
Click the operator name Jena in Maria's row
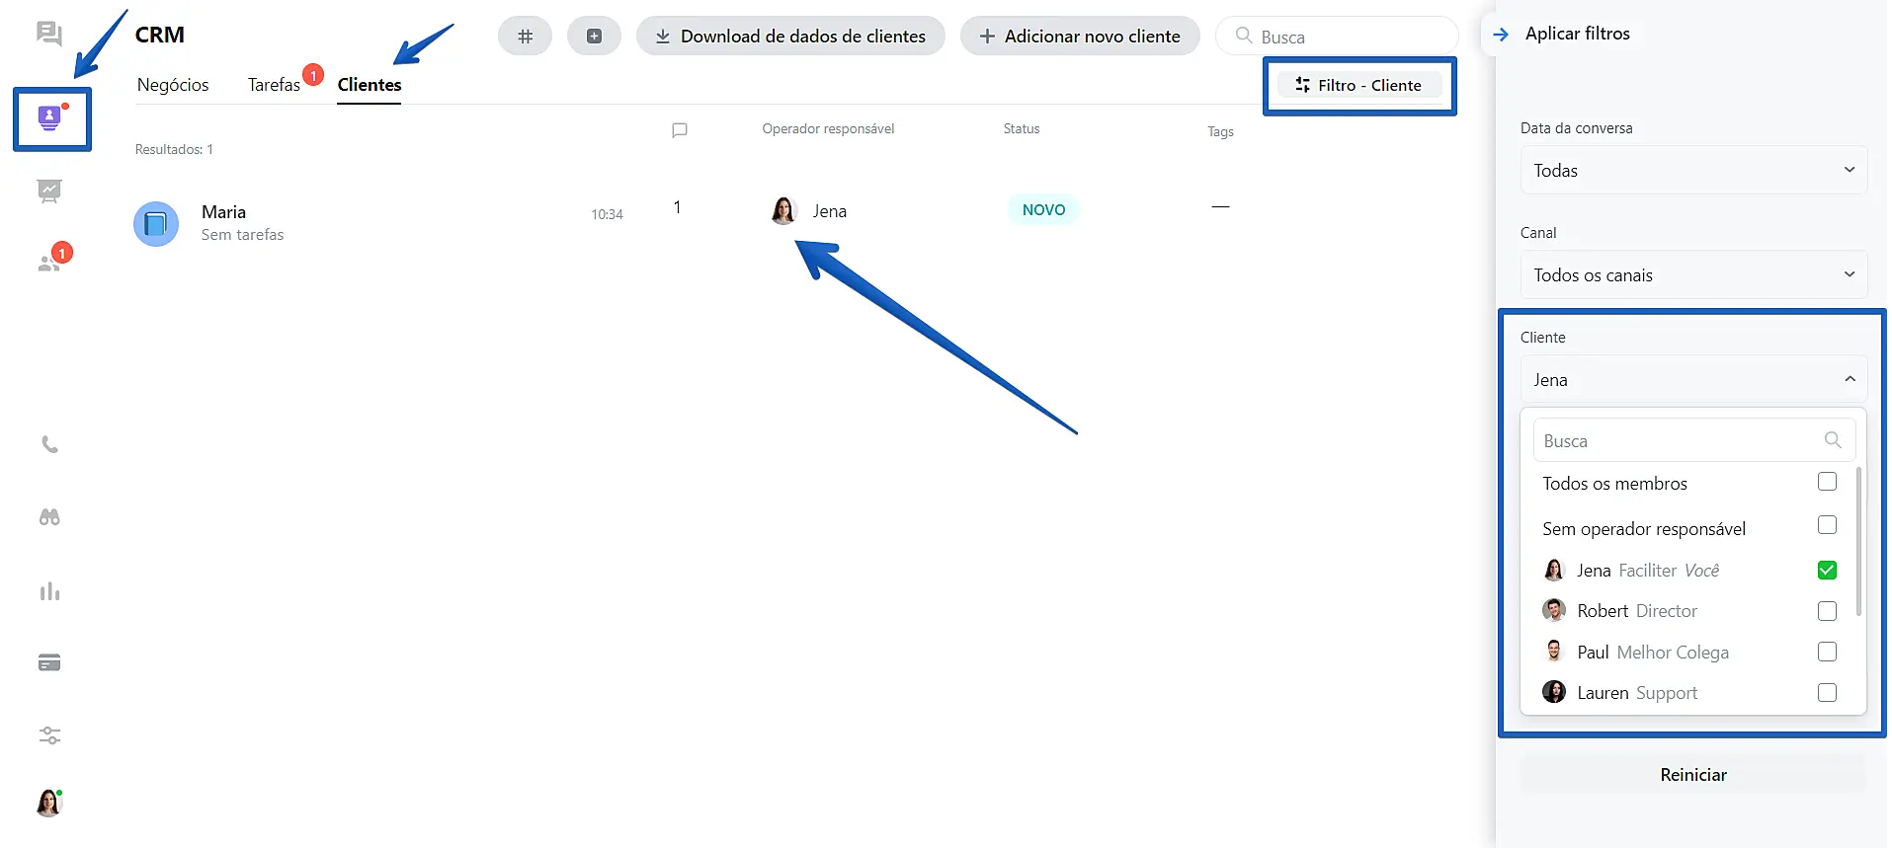point(830,211)
